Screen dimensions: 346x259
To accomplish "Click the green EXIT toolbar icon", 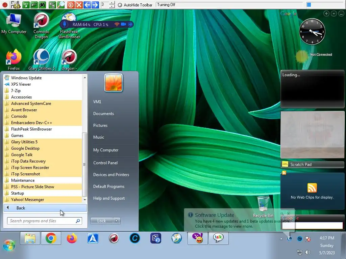I will (x=26, y=5).
